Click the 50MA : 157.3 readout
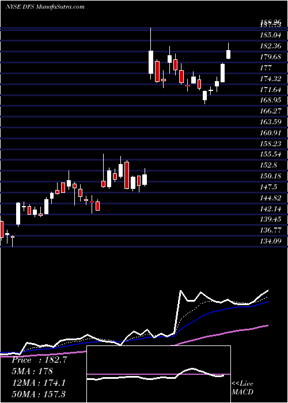The height and width of the screenshot is (403, 288). point(39,394)
